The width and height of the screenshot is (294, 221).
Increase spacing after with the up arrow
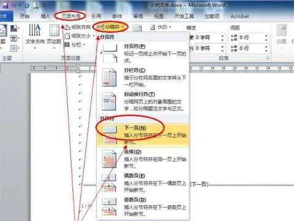266,47
